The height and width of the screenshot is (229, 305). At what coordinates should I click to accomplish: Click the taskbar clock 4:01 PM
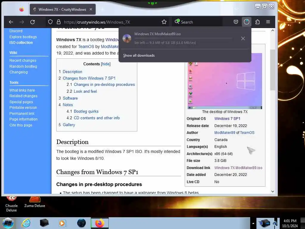[290, 223]
